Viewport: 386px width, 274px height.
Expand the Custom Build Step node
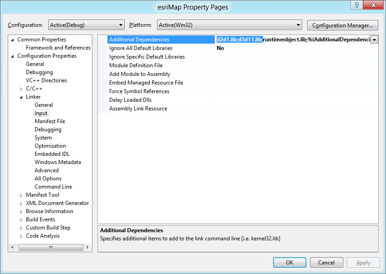[x=21, y=228]
